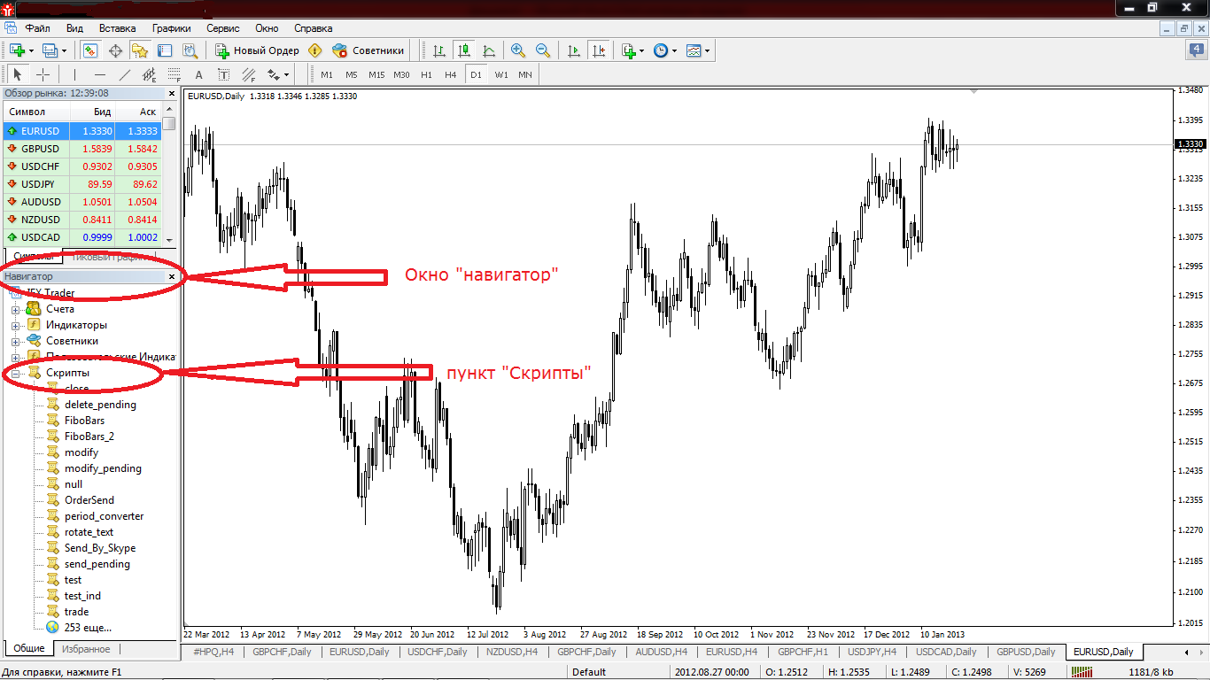1210x680 pixels.
Task: Close the Navigator panel
Action: pos(172,277)
